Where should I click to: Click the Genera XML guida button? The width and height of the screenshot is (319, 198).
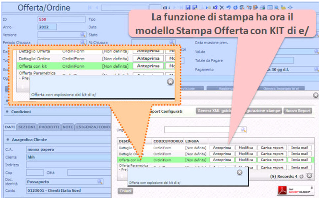pos(214,111)
